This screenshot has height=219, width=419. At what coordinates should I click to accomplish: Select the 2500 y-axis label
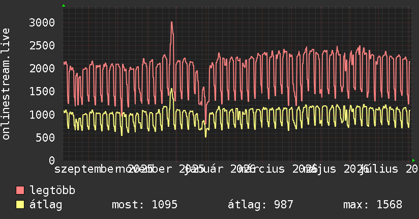[x=42, y=45]
